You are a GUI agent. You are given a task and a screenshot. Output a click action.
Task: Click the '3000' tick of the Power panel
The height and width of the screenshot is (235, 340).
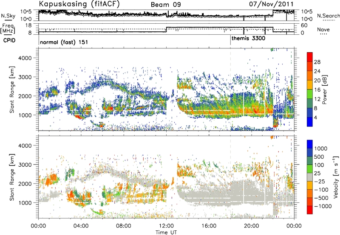pos(26,77)
